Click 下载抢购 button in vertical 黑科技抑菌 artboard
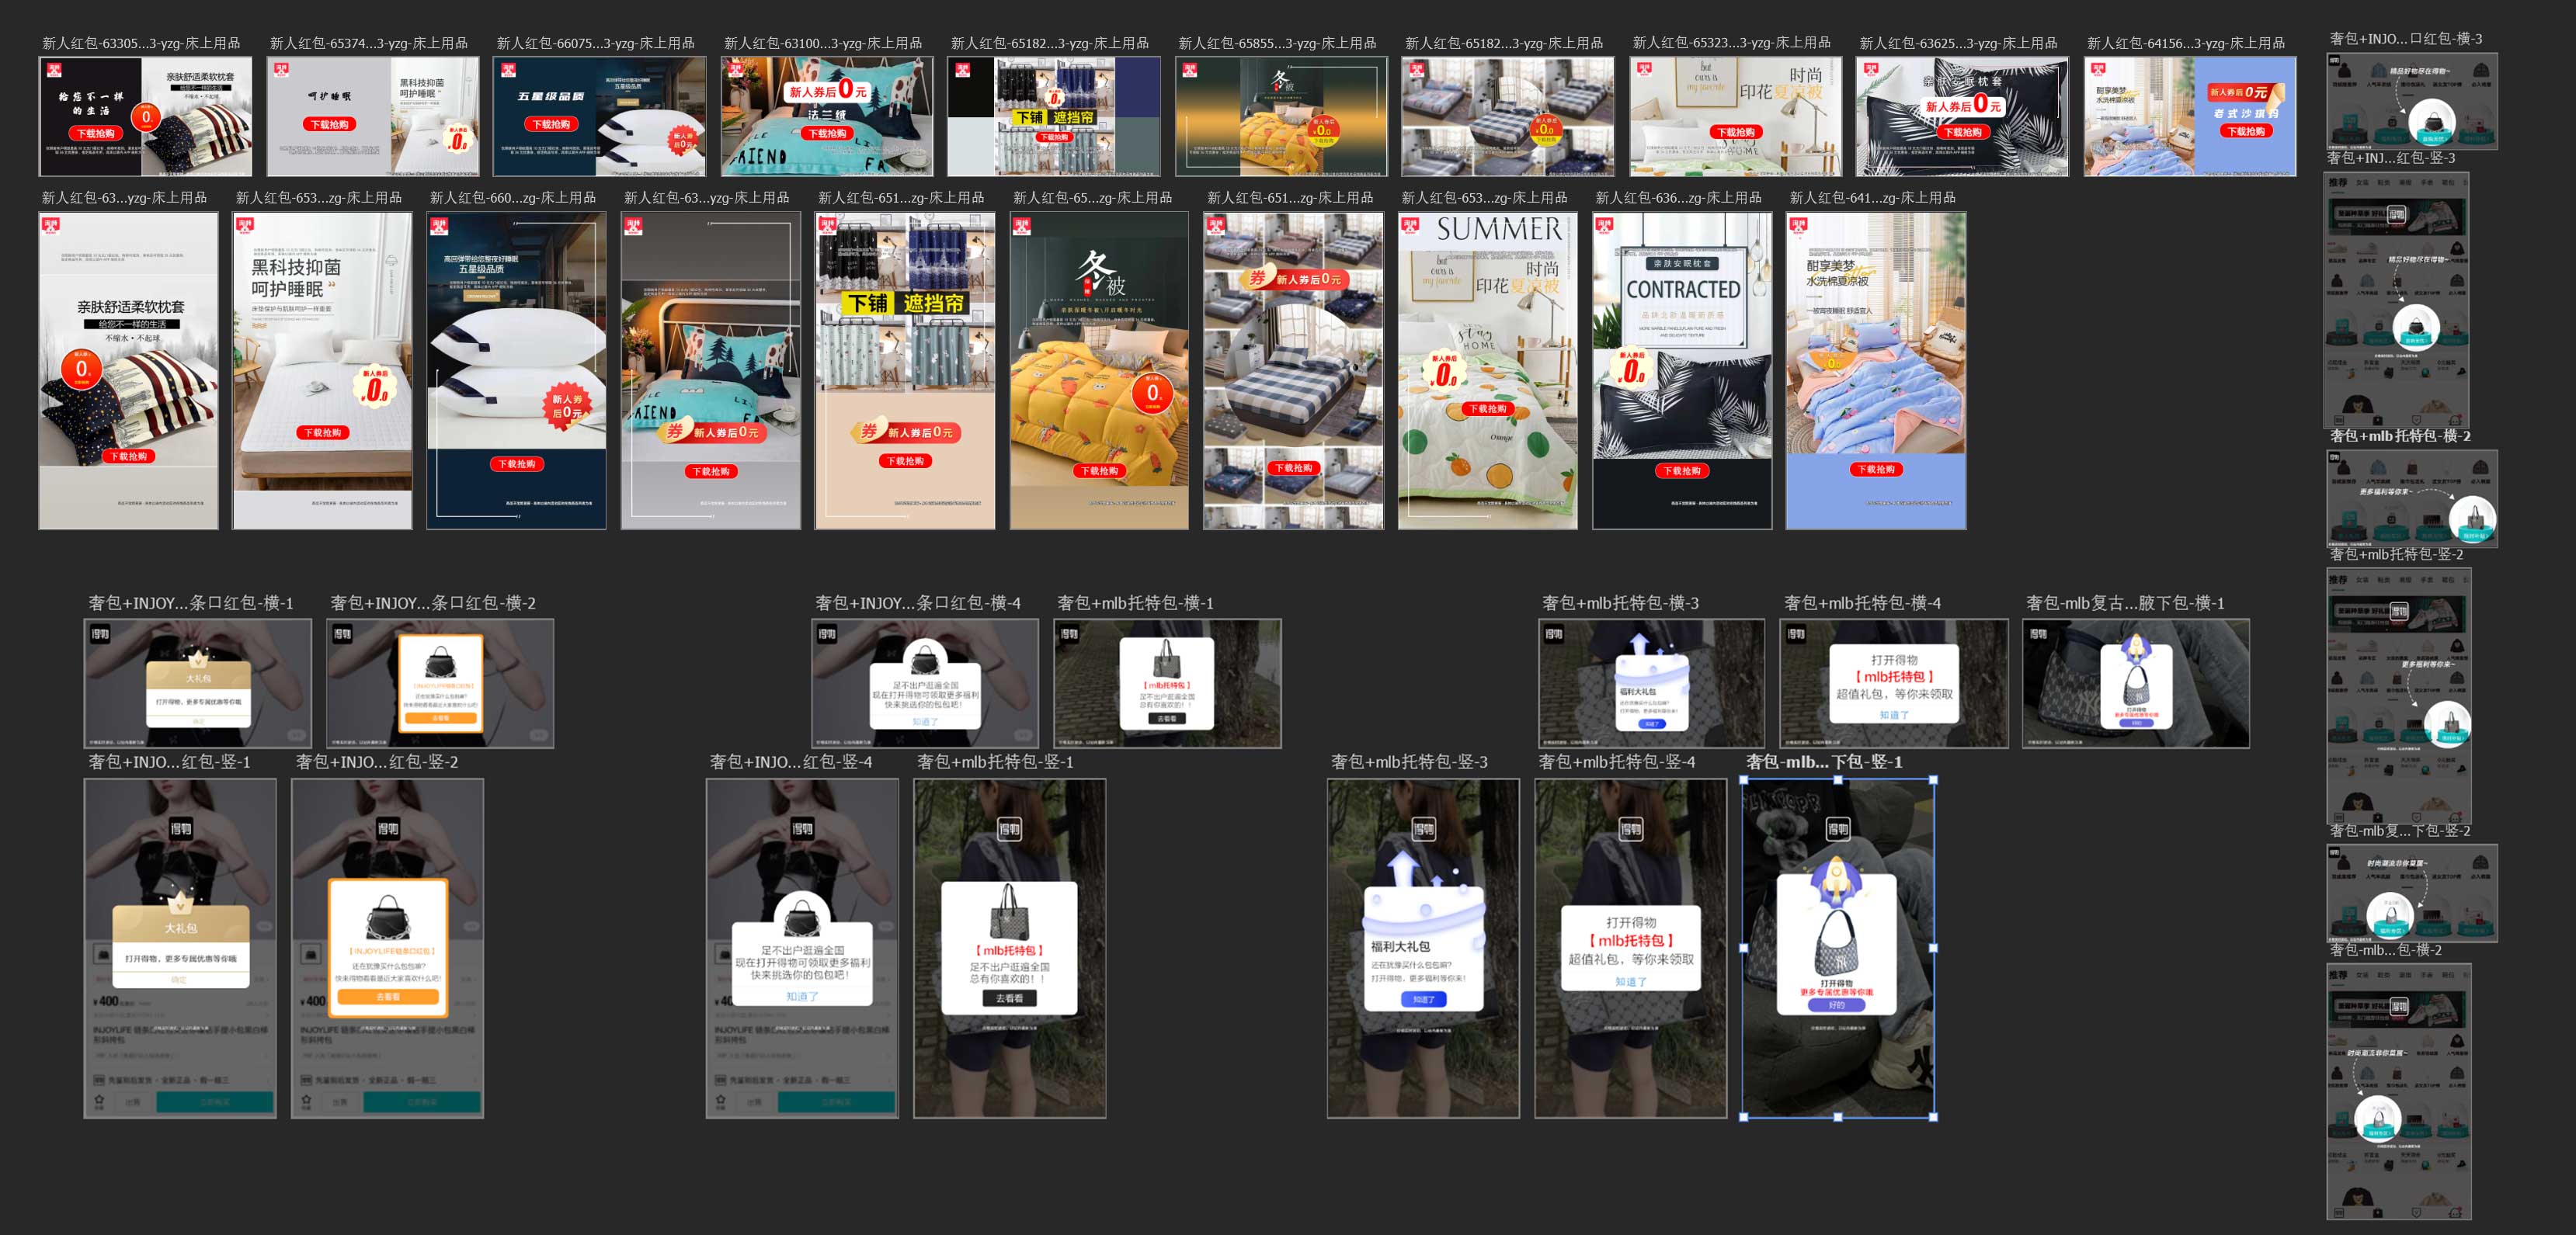 (x=322, y=432)
